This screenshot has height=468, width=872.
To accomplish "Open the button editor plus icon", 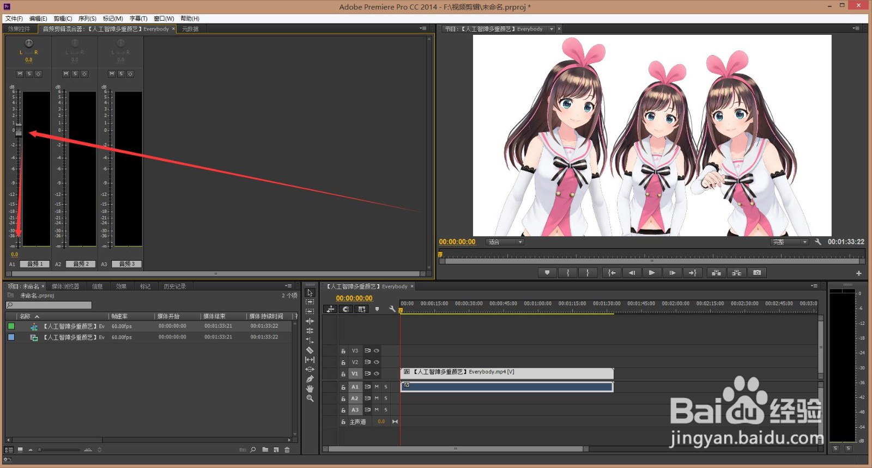I will (859, 273).
